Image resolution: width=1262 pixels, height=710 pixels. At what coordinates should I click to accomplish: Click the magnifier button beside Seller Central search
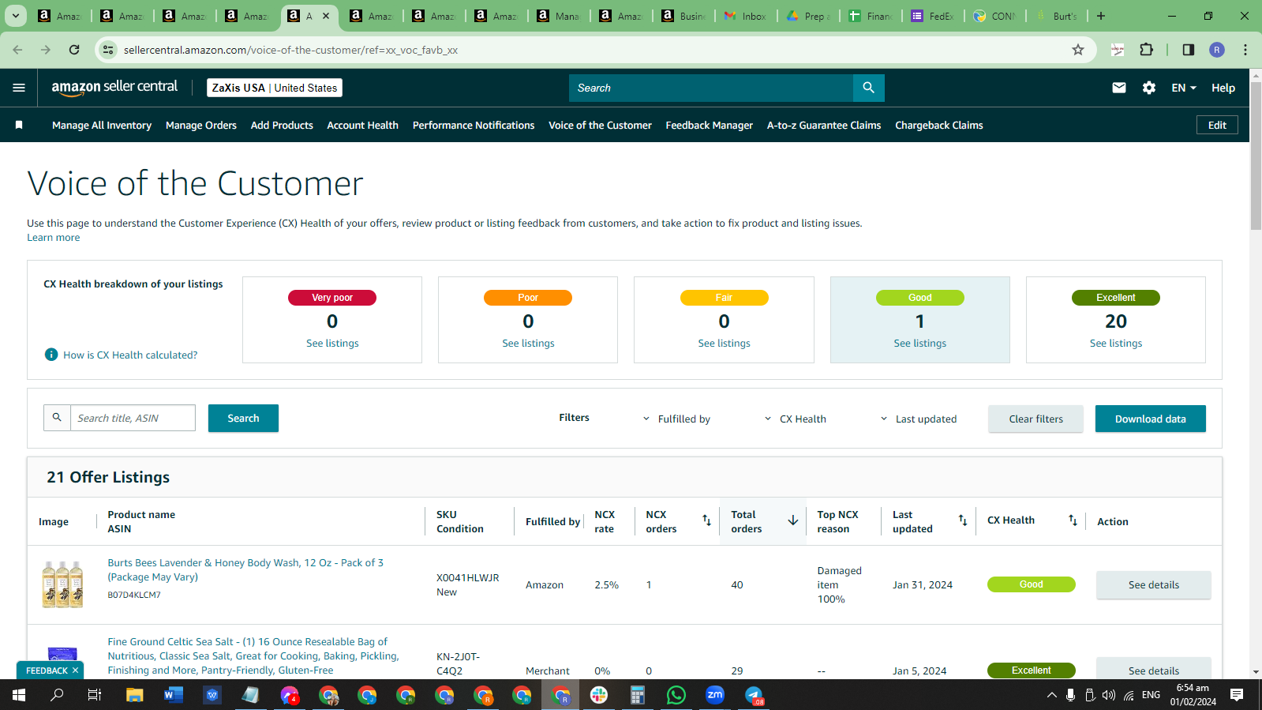pos(868,88)
